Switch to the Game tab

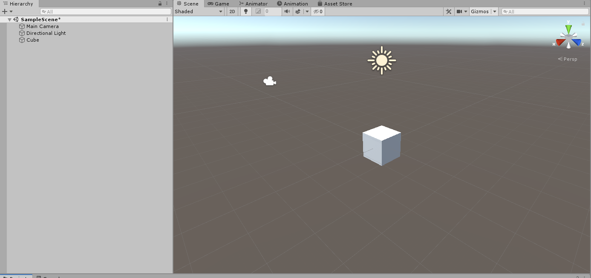click(x=218, y=3)
